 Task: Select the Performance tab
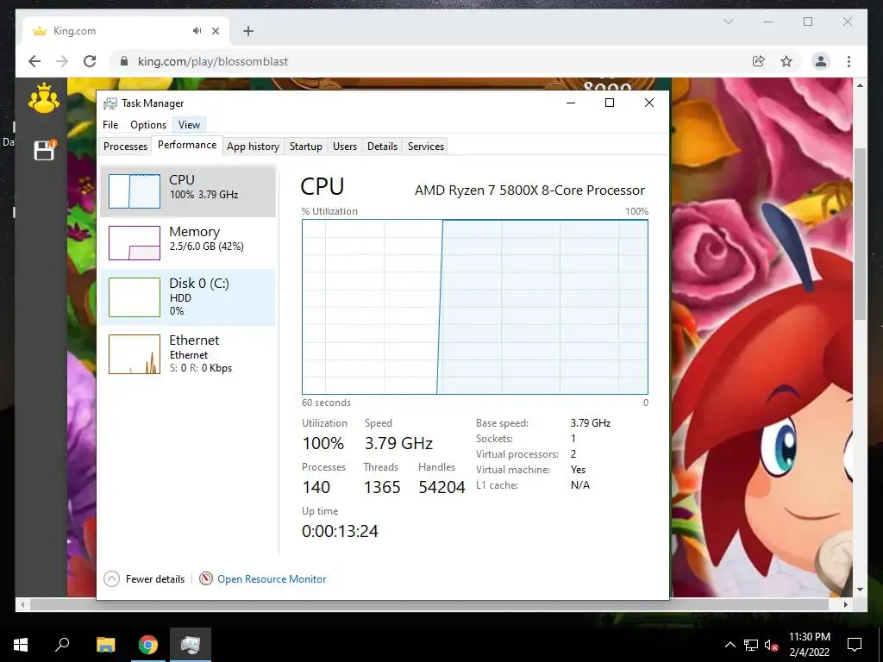click(x=187, y=145)
